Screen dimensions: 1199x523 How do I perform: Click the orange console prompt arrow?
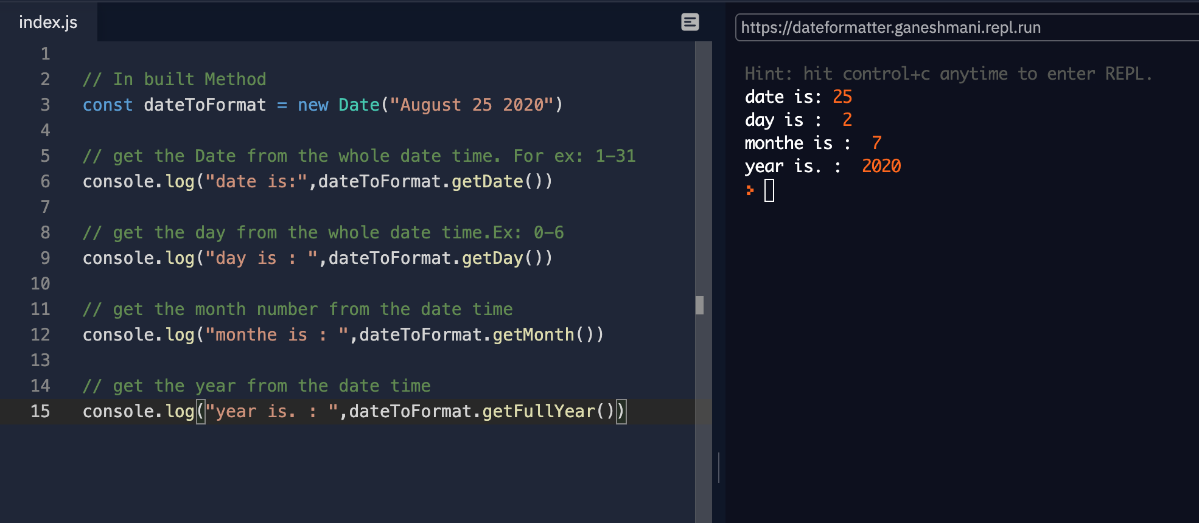750,190
